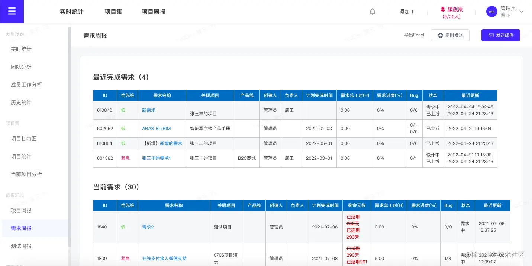This screenshot has height=266, width=532.
Task: Open the hamburger menu in top left corner
Action: (x=12, y=12)
